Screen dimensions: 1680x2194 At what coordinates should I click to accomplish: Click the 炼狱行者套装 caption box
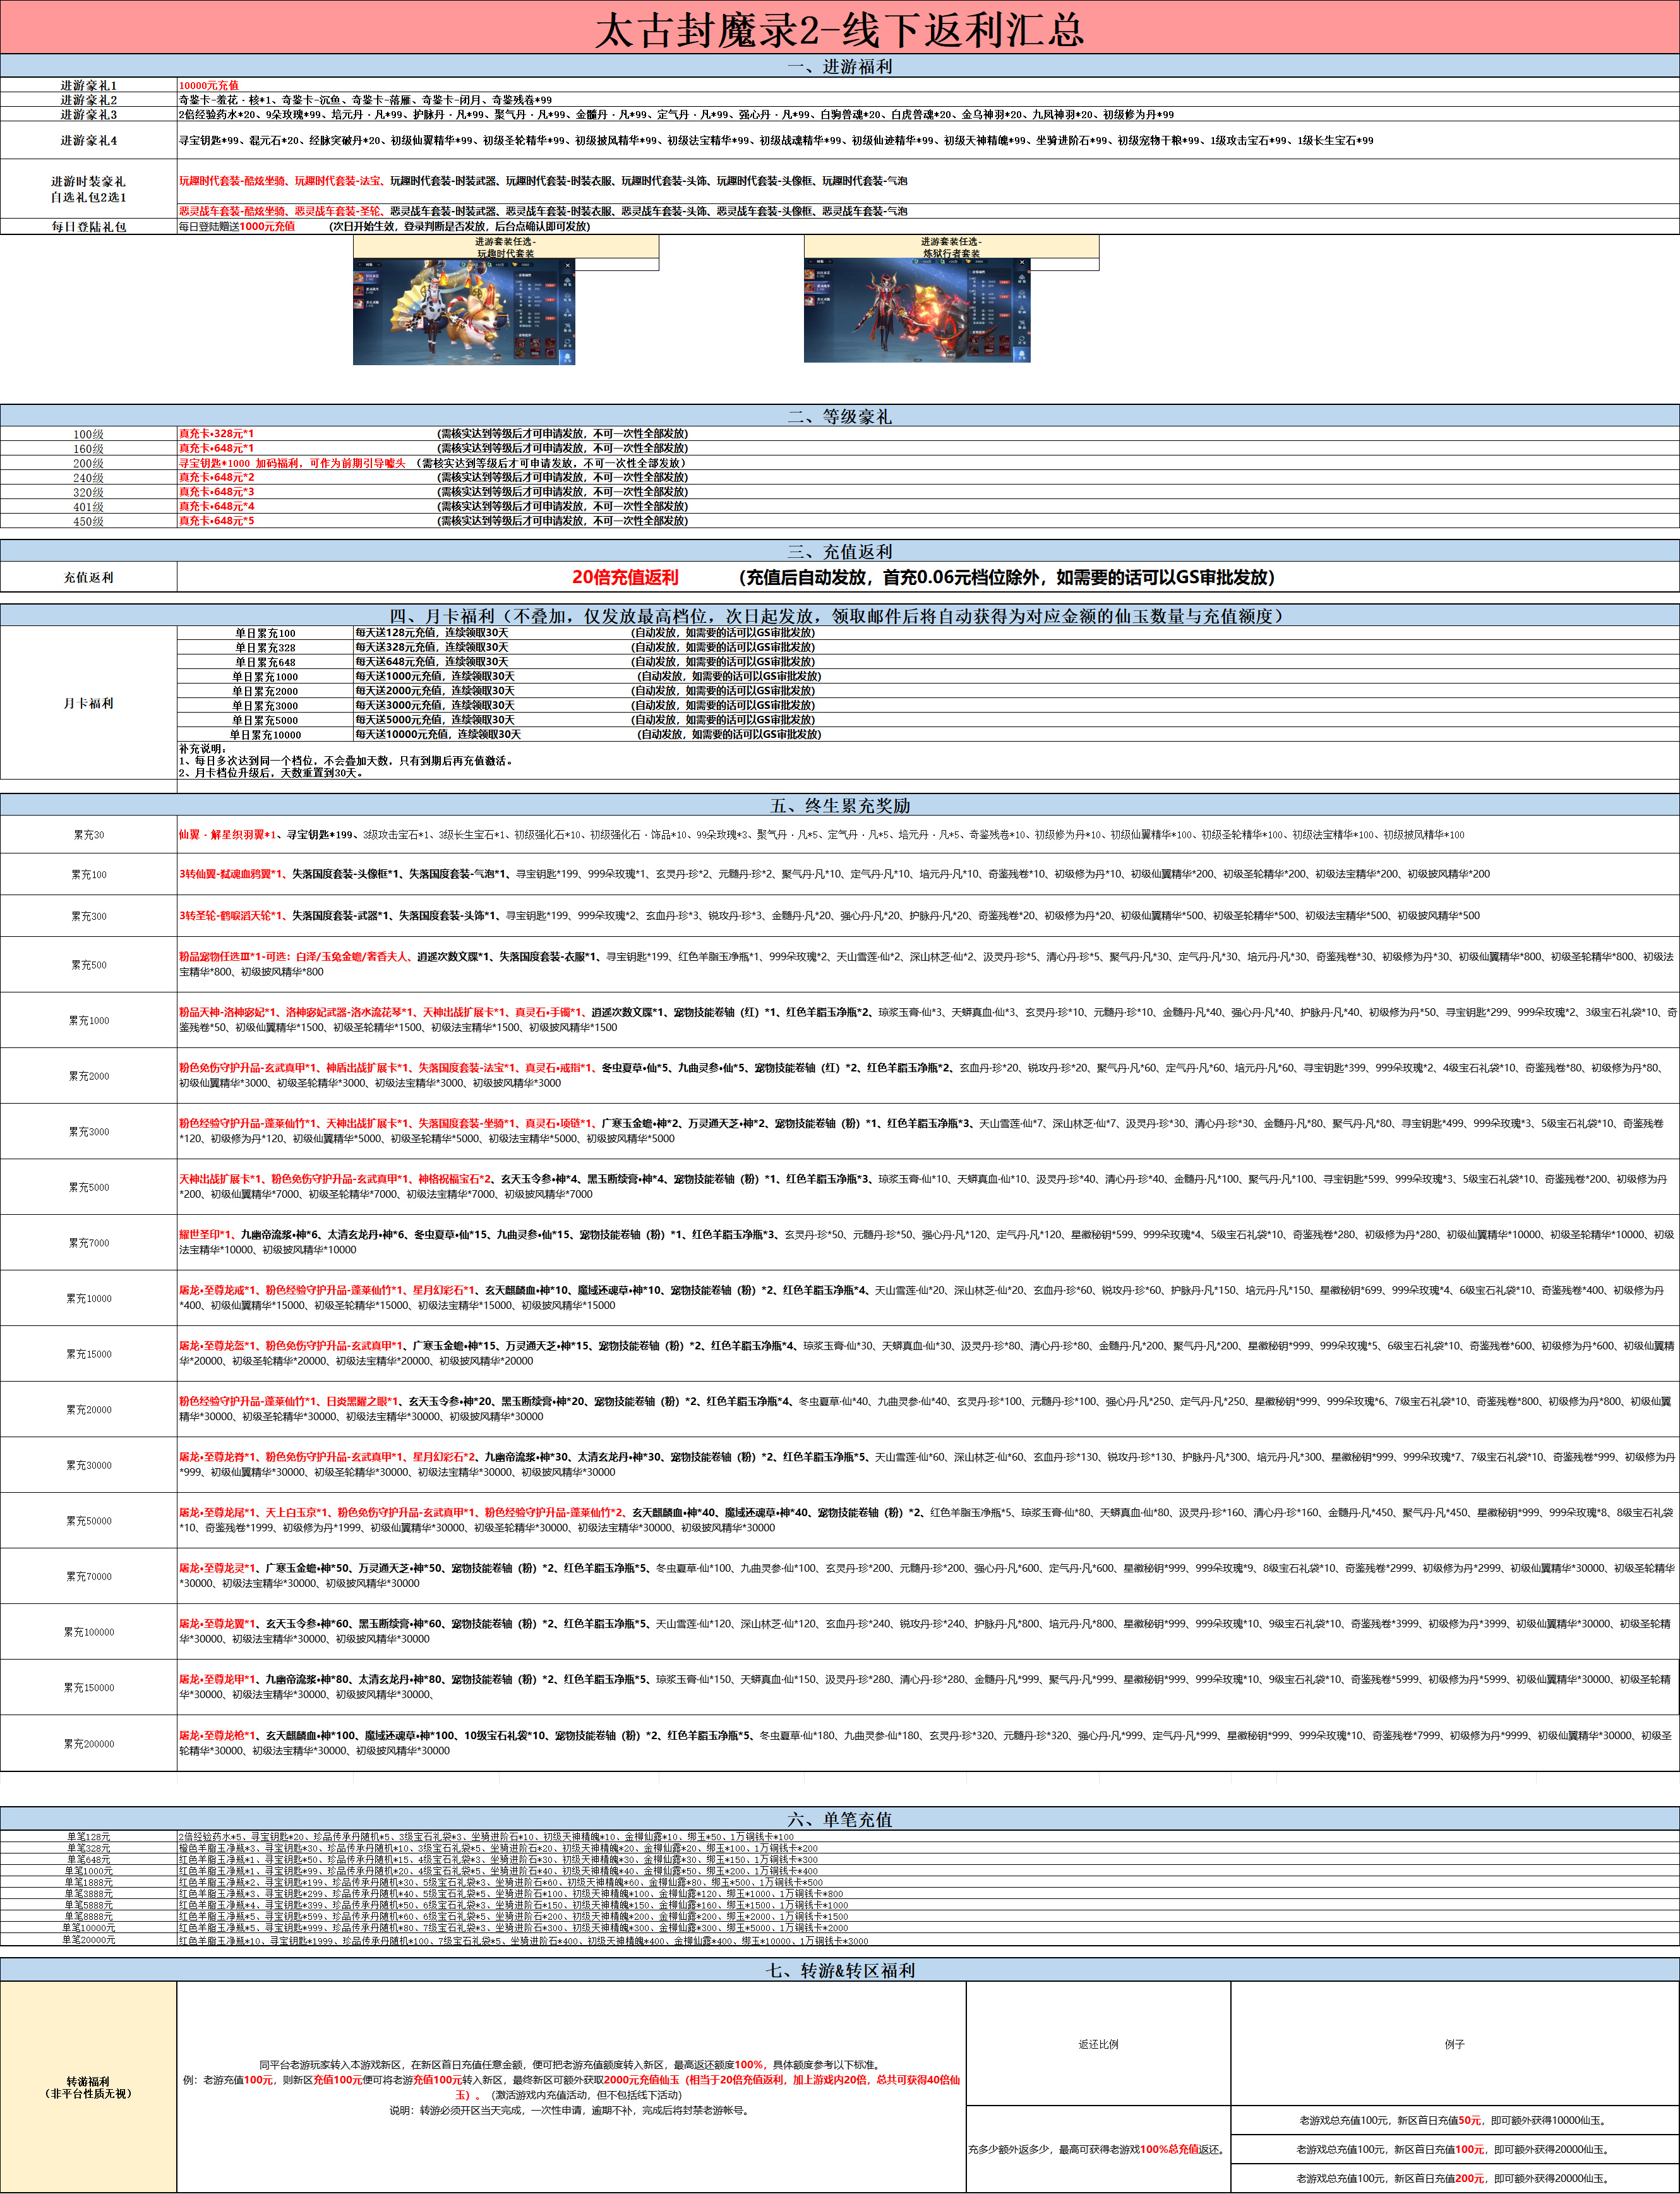tap(951, 247)
